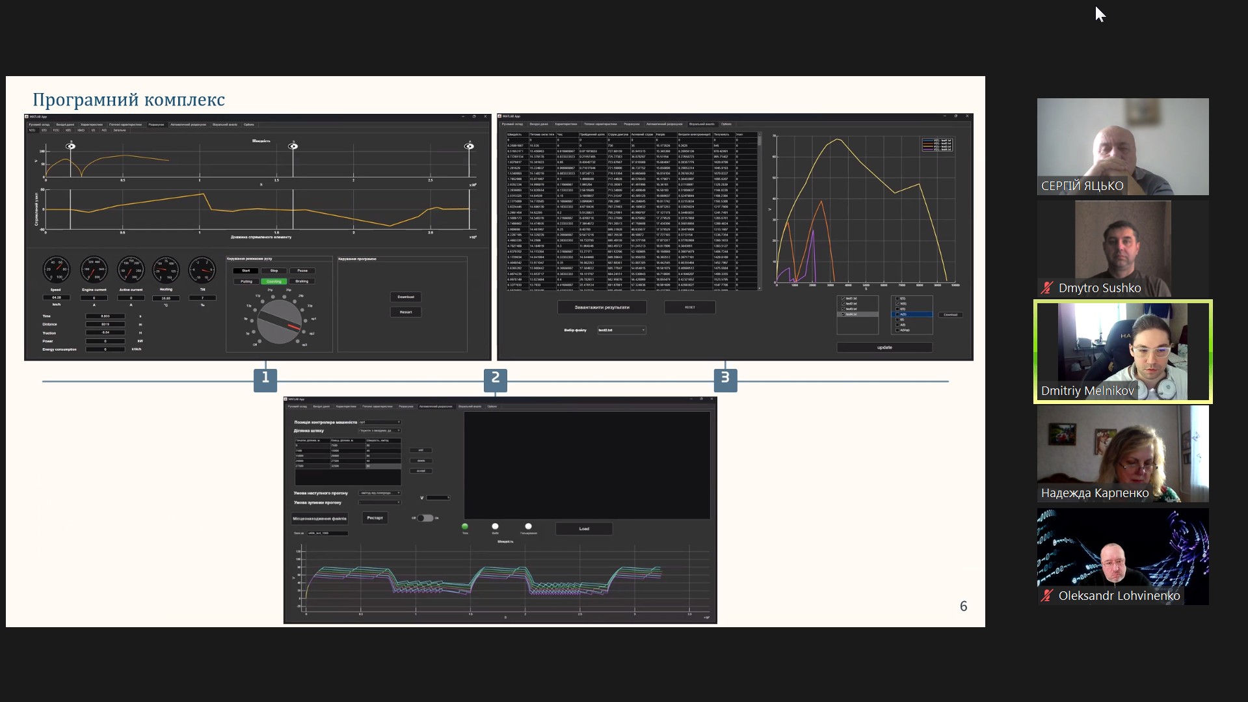The image size is (1248, 702).
Task: Uncheck the V(S) checkbox in graph list
Action: coord(897,304)
